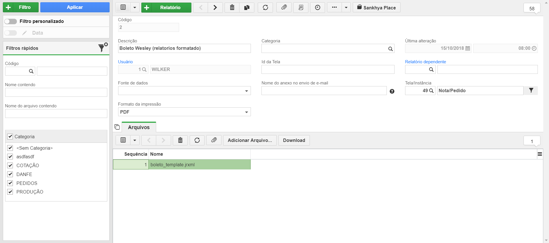Uncheck the PRODUÇÃO category checkbox
This screenshot has width=549, height=243.
click(x=10, y=192)
